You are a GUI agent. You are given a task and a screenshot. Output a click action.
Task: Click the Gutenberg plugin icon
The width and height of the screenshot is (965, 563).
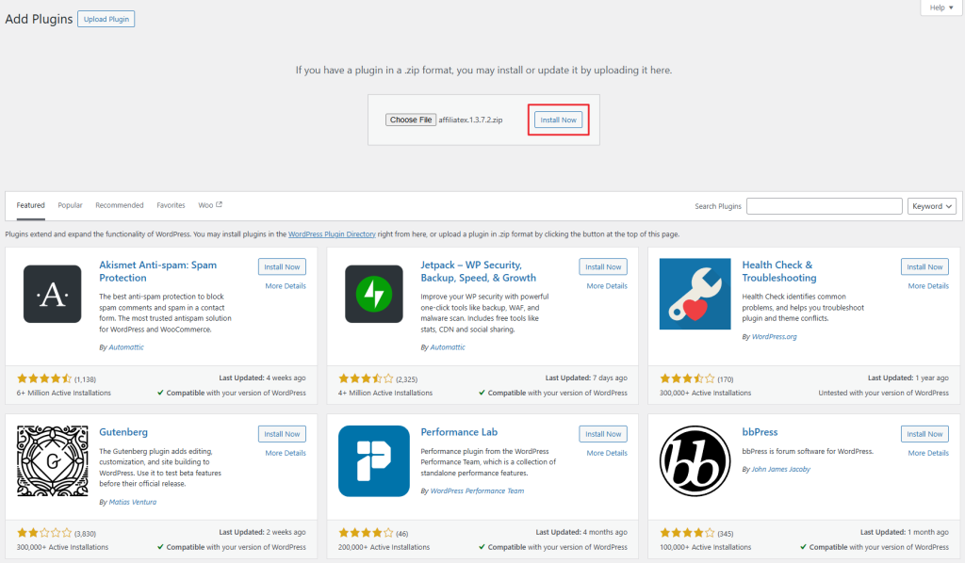53,461
